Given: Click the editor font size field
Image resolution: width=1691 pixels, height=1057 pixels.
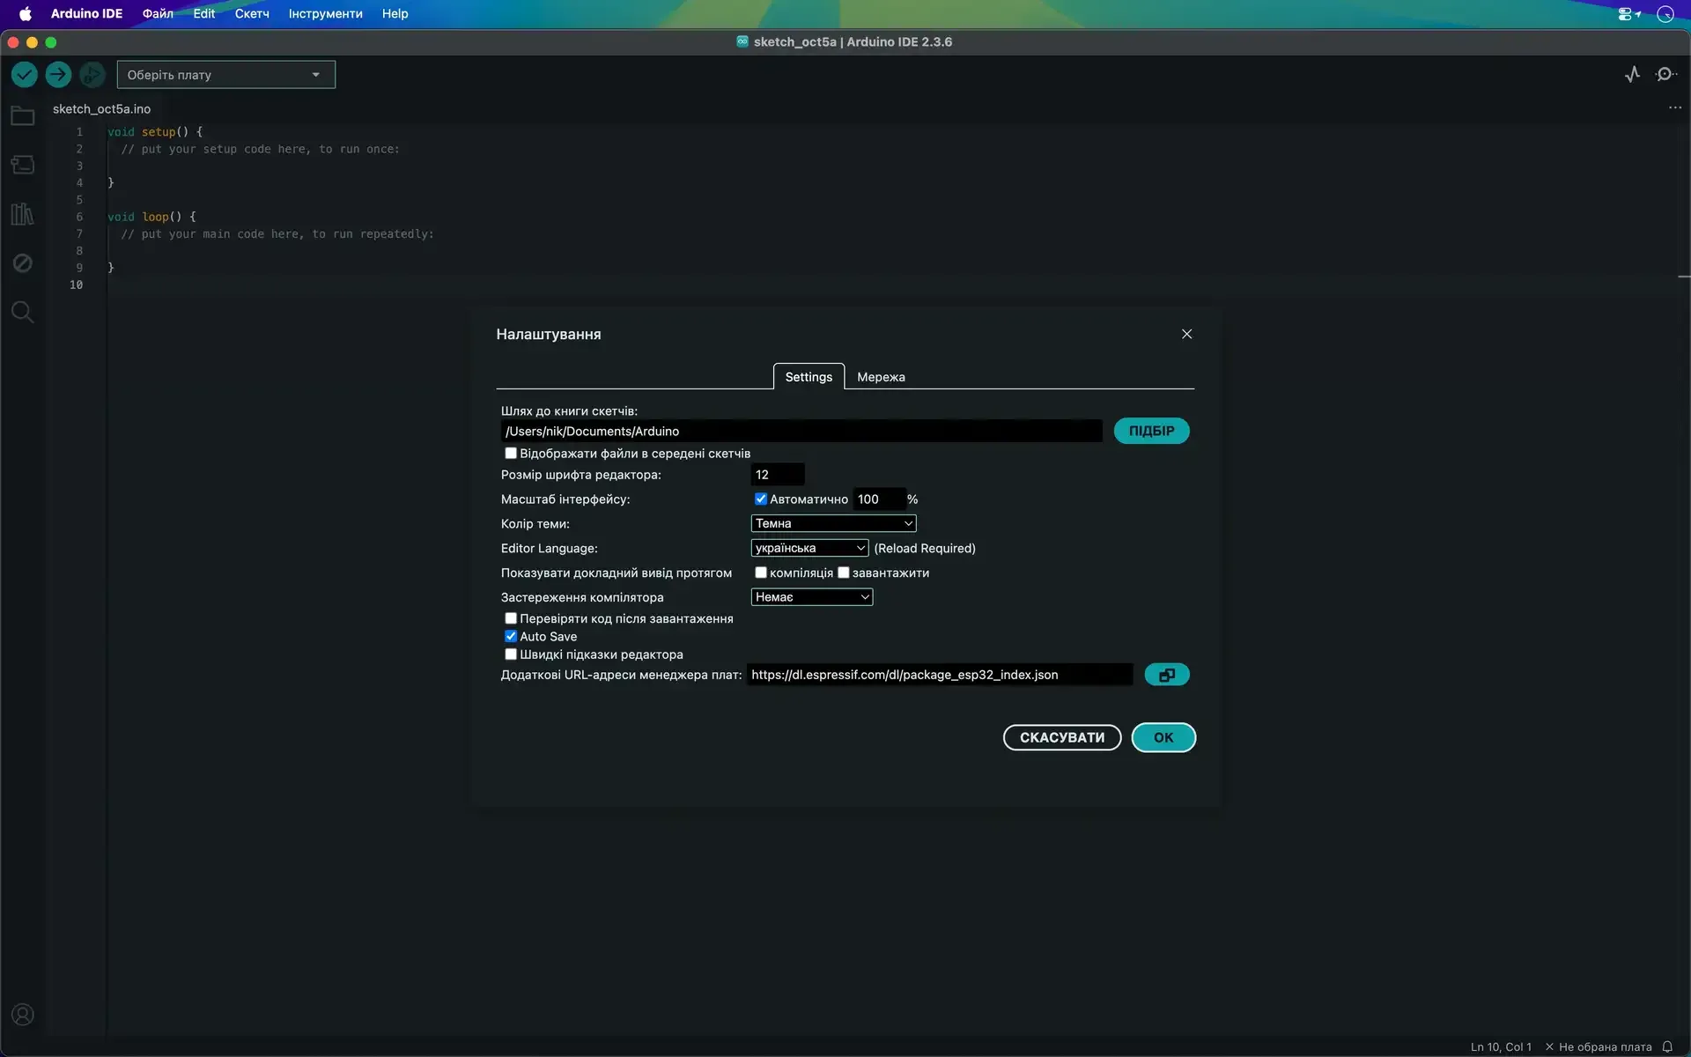Looking at the screenshot, I should 777,475.
